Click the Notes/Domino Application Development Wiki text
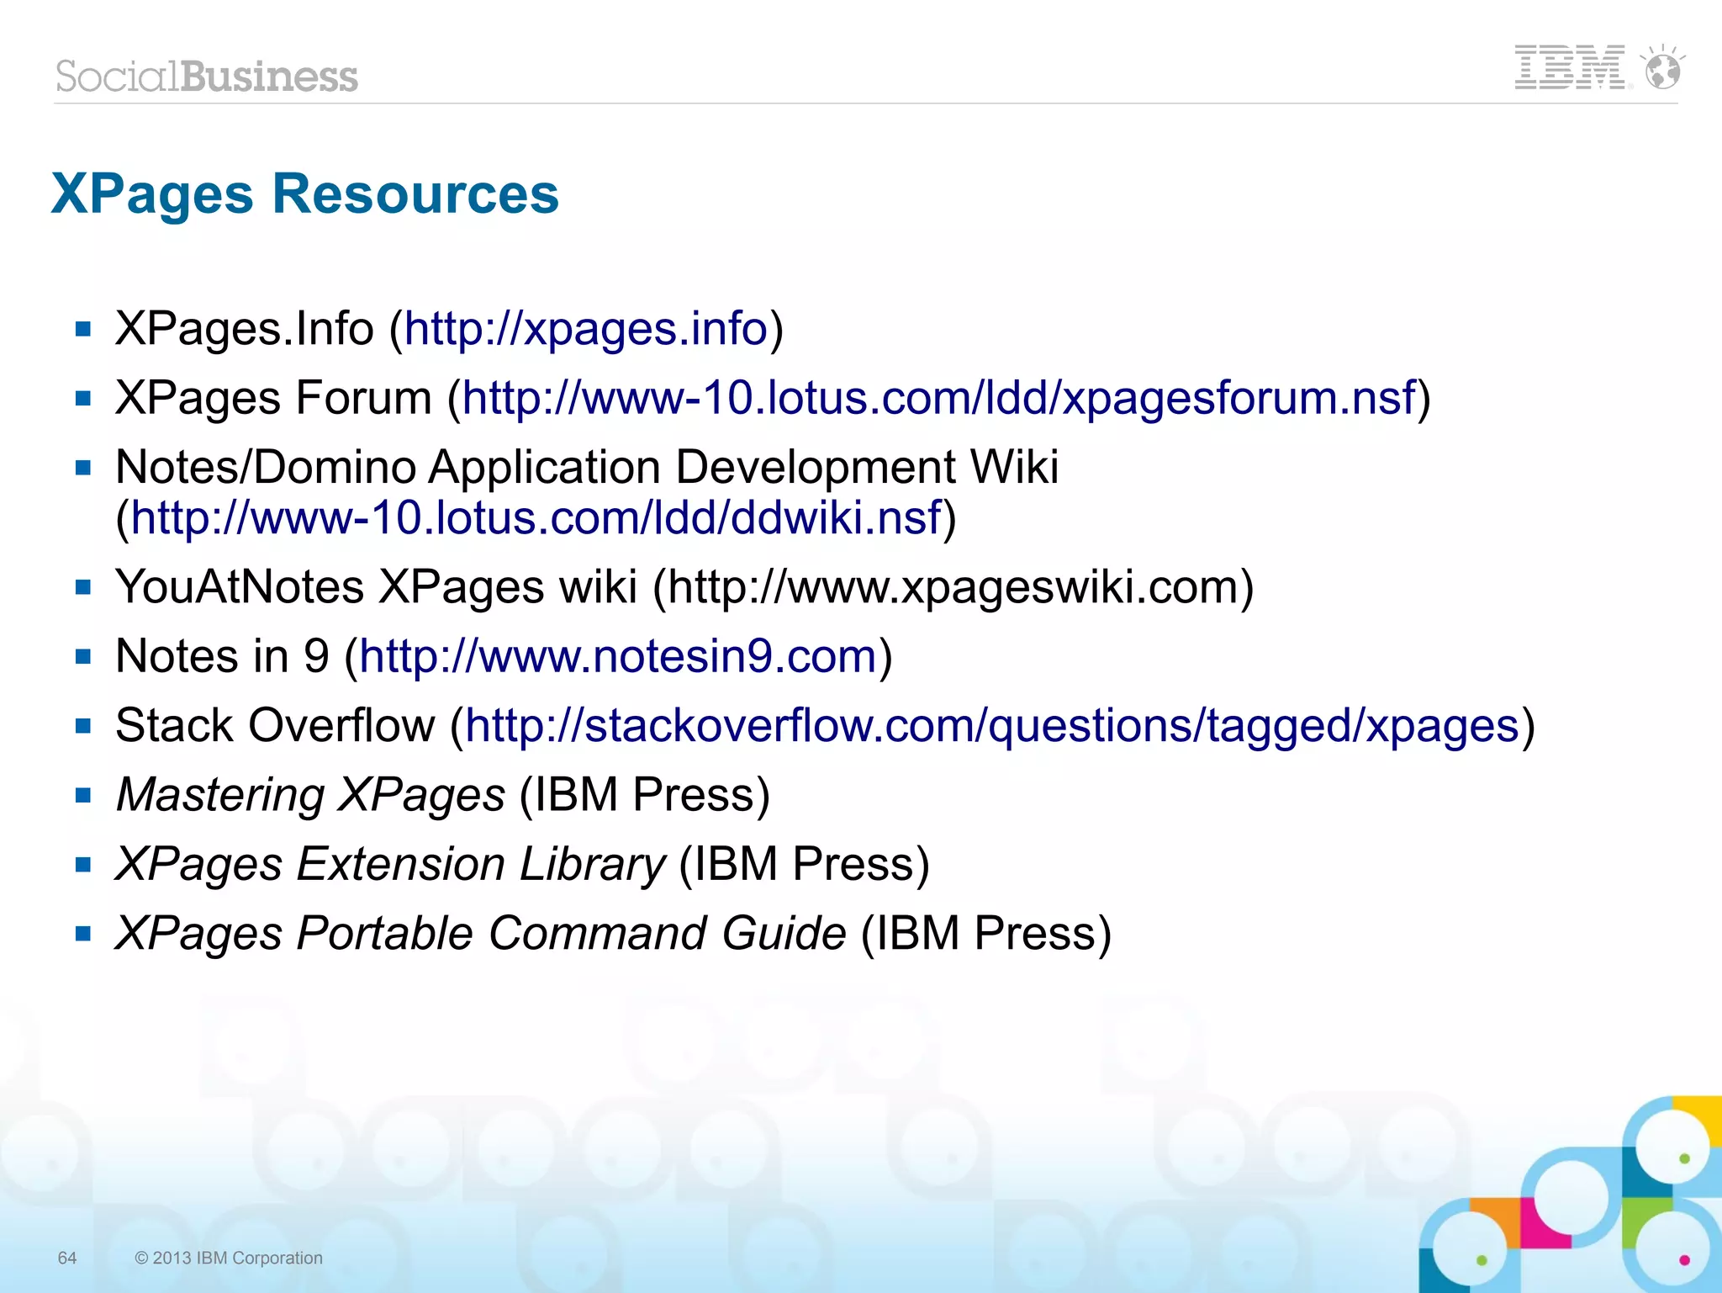The image size is (1722, 1293). (587, 467)
